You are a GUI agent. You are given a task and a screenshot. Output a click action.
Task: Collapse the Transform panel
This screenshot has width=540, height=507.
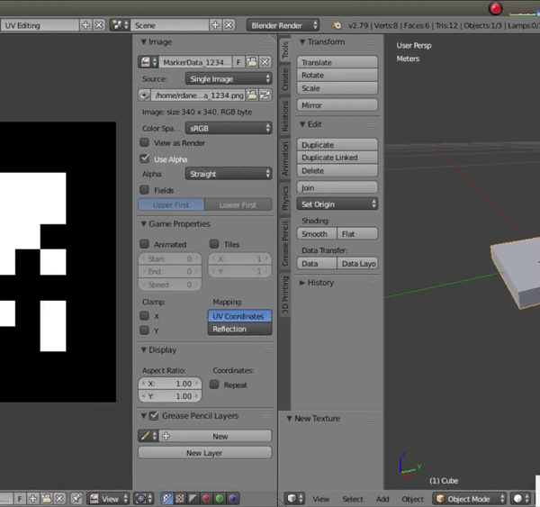tap(302, 41)
